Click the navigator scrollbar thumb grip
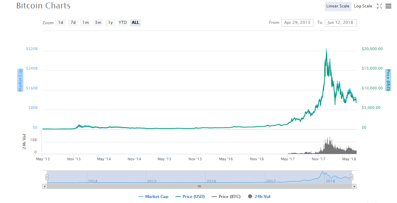The width and height of the screenshot is (397, 203). (x=199, y=186)
